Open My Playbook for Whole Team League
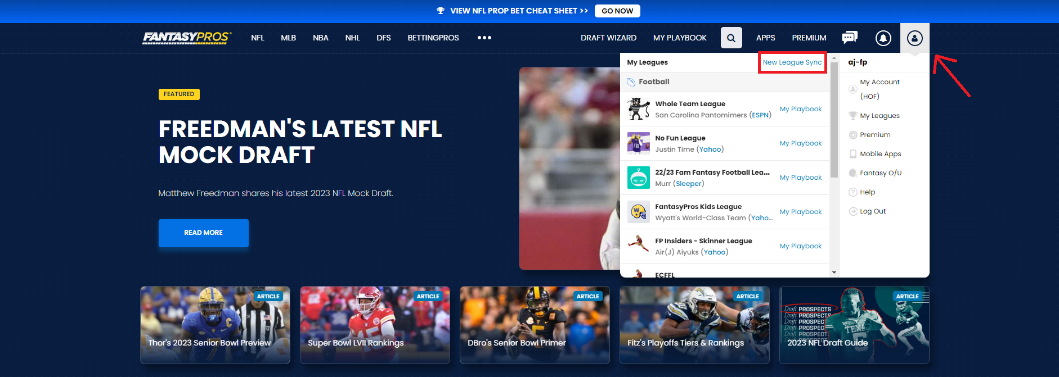 coord(801,109)
